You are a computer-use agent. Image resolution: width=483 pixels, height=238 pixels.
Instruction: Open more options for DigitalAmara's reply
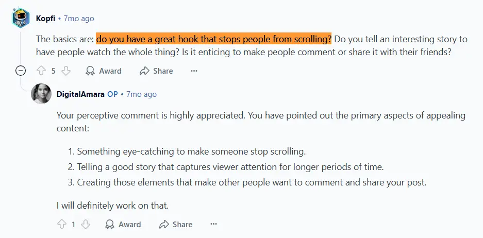[x=213, y=224]
